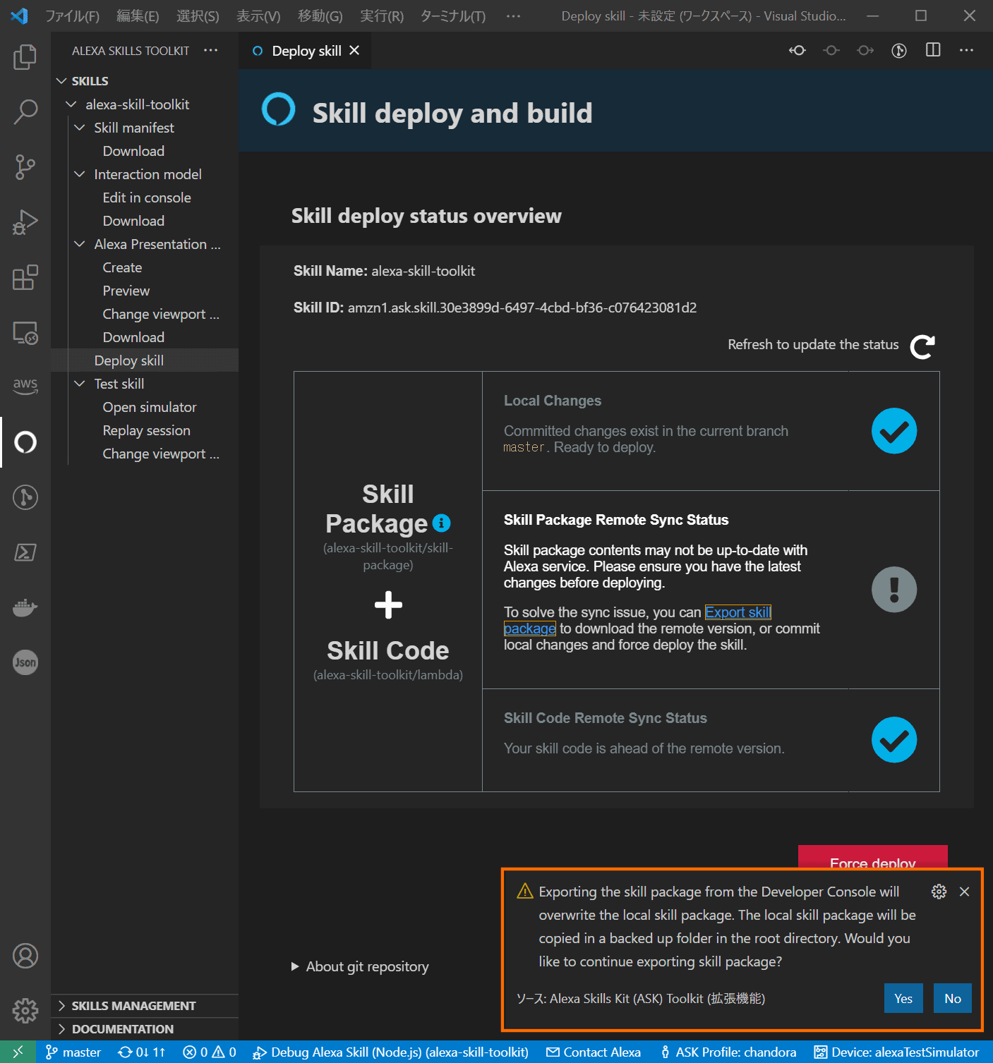The width and height of the screenshot is (993, 1063).
Task: Open the 移動(G) menu
Action: coord(320,16)
